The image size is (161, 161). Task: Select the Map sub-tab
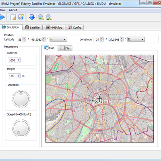tap(50, 48)
